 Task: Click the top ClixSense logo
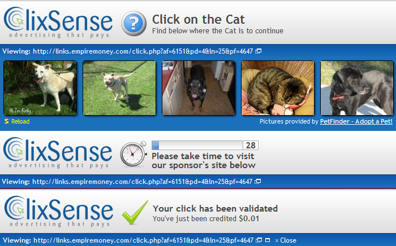coord(58,23)
